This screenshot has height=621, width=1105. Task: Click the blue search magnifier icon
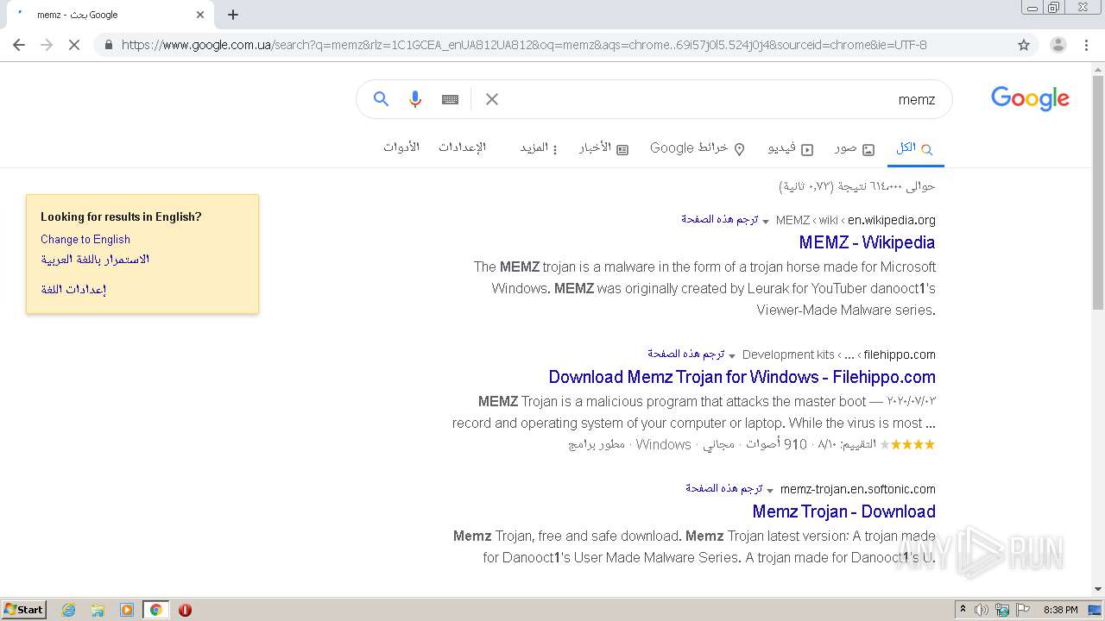381,99
